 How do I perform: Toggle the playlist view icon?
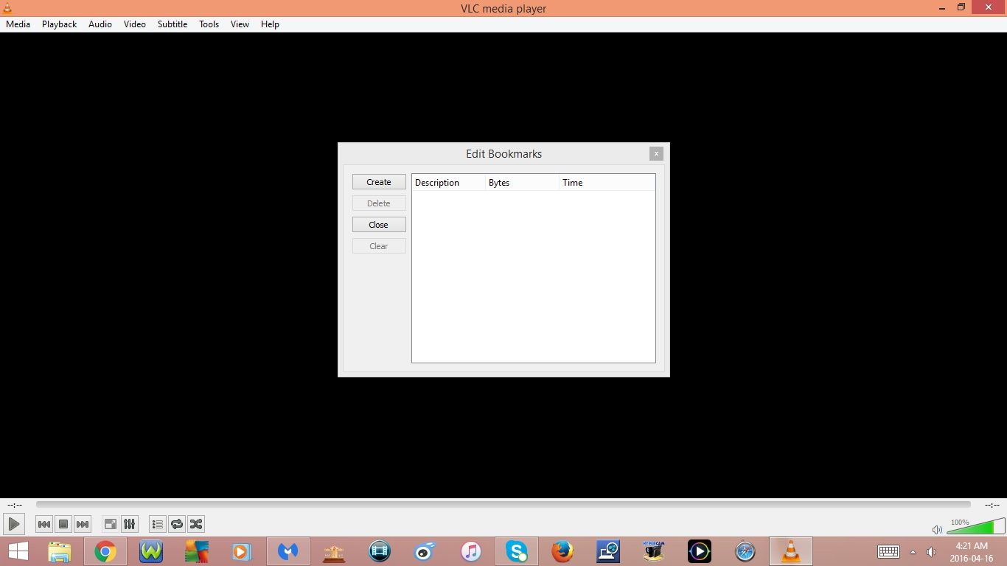tap(157, 524)
